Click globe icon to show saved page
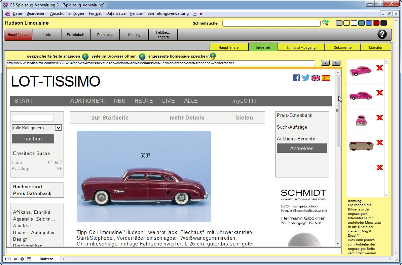Screen dimensions: 402x265 pos(85,57)
